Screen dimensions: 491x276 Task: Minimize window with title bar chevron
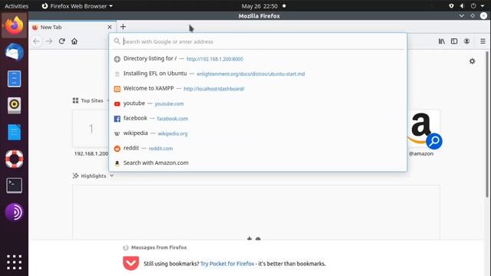pyautogui.click(x=462, y=15)
